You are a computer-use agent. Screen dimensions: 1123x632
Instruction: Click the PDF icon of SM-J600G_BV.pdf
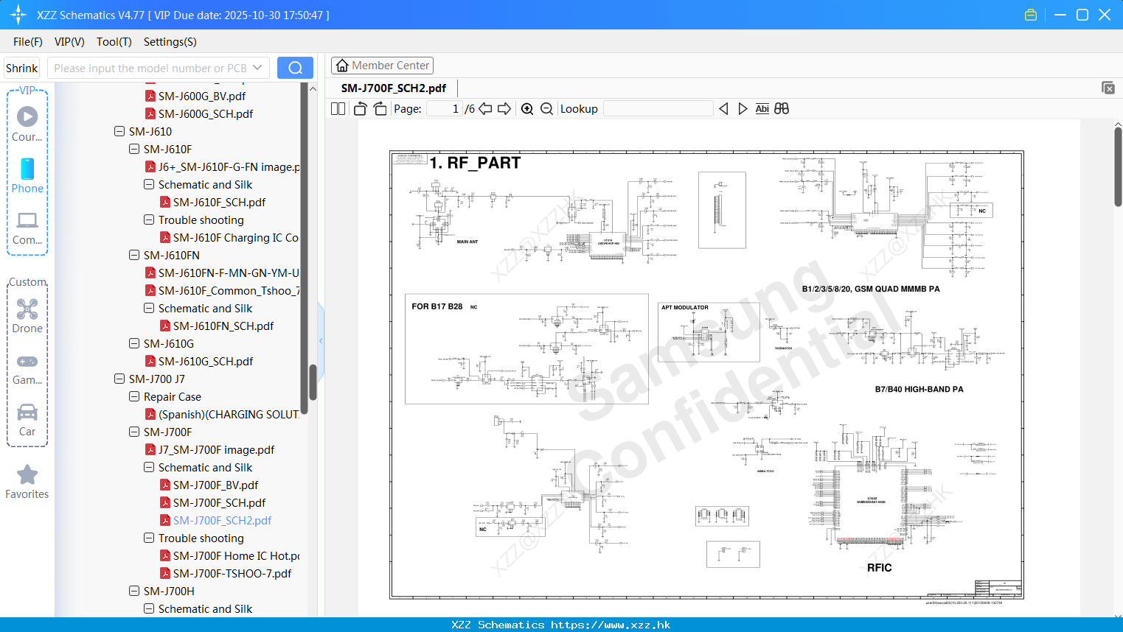150,96
